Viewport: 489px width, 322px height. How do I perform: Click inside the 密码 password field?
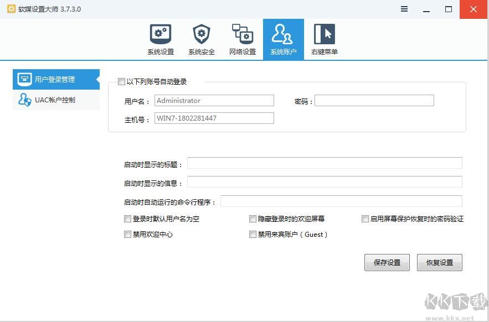[x=374, y=100]
